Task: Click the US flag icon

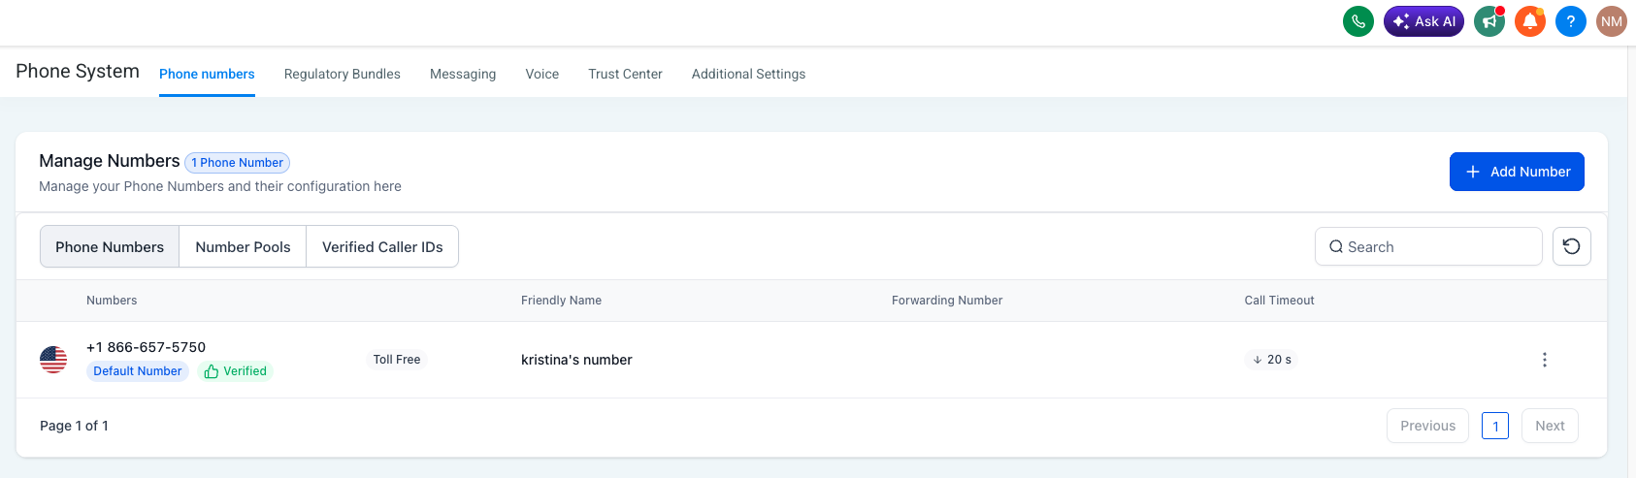Action: pyautogui.click(x=53, y=360)
